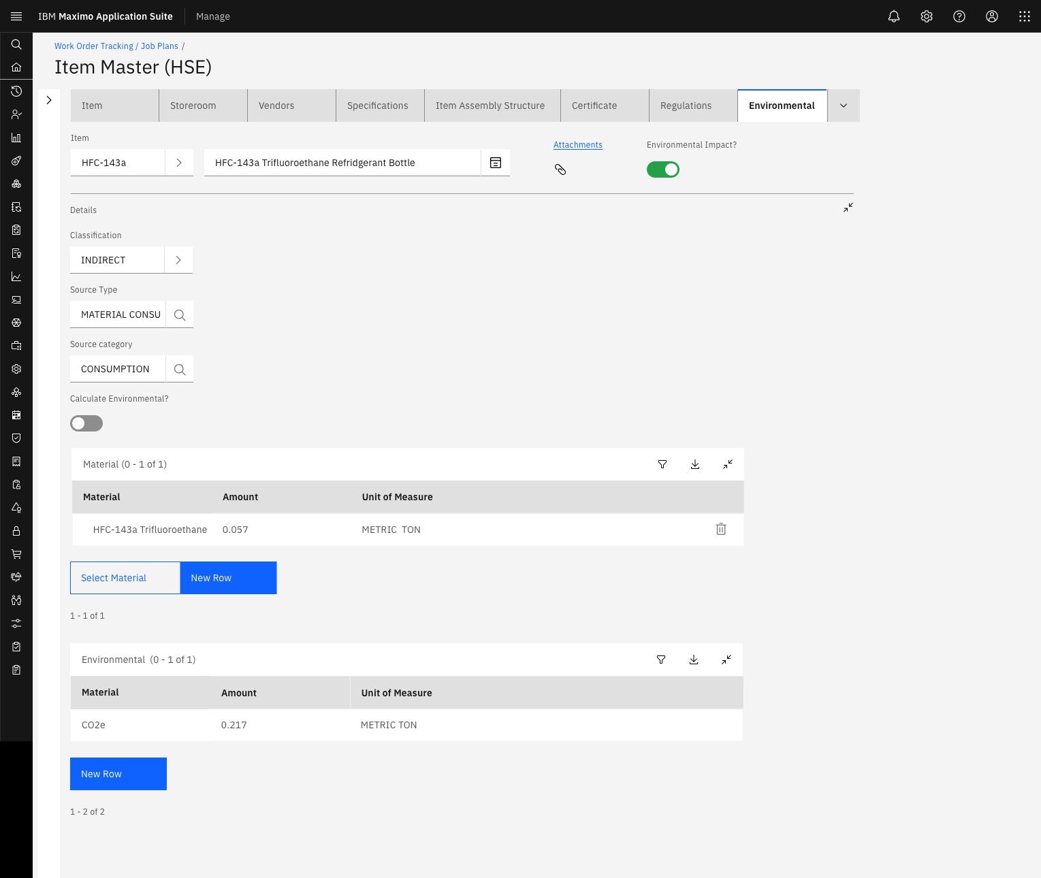1041x878 pixels.
Task: Open the receipt icon in the sidebar
Action: pyautogui.click(x=16, y=461)
